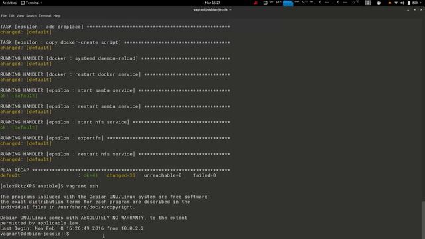Image resolution: width=425 pixels, height=239 pixels.
Task: Minimize the terminal window
Action: 408,10
